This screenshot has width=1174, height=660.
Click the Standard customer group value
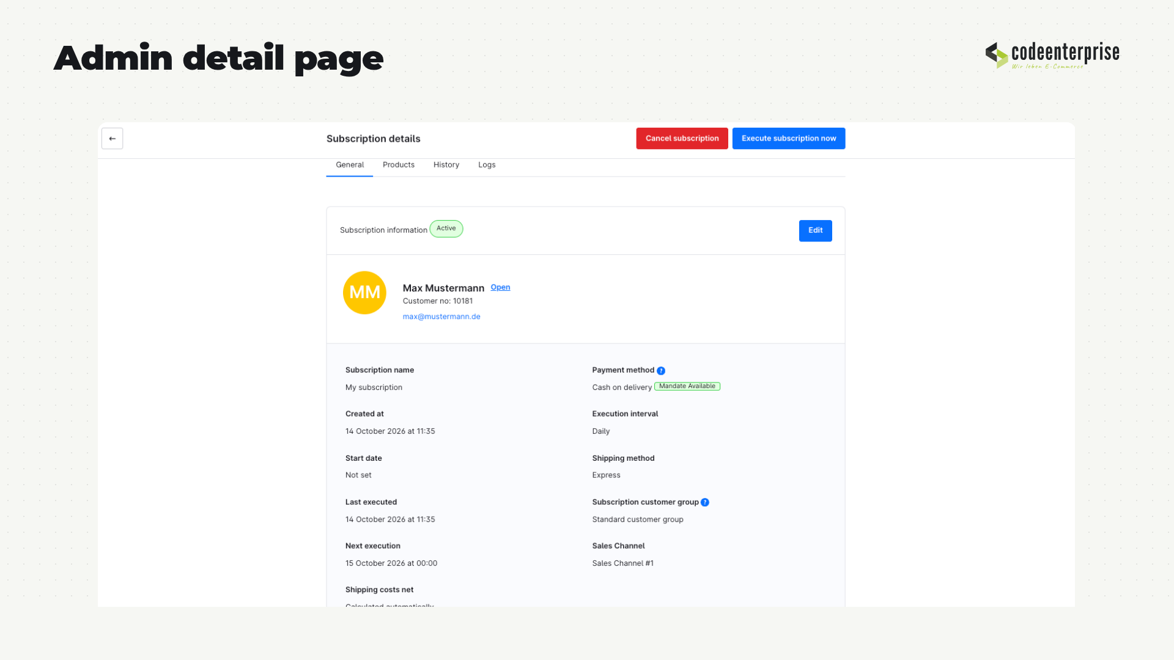(x=638, y=519)
